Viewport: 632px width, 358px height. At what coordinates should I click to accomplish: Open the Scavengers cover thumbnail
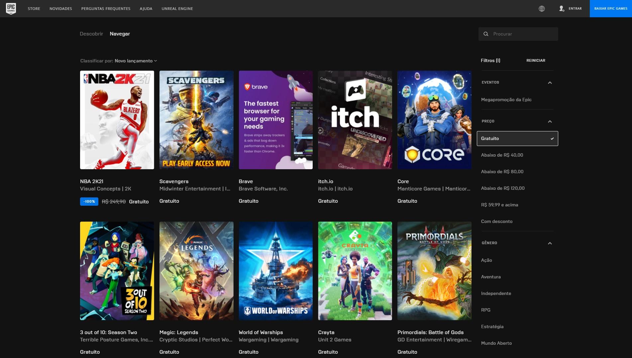tap(196, 120)
